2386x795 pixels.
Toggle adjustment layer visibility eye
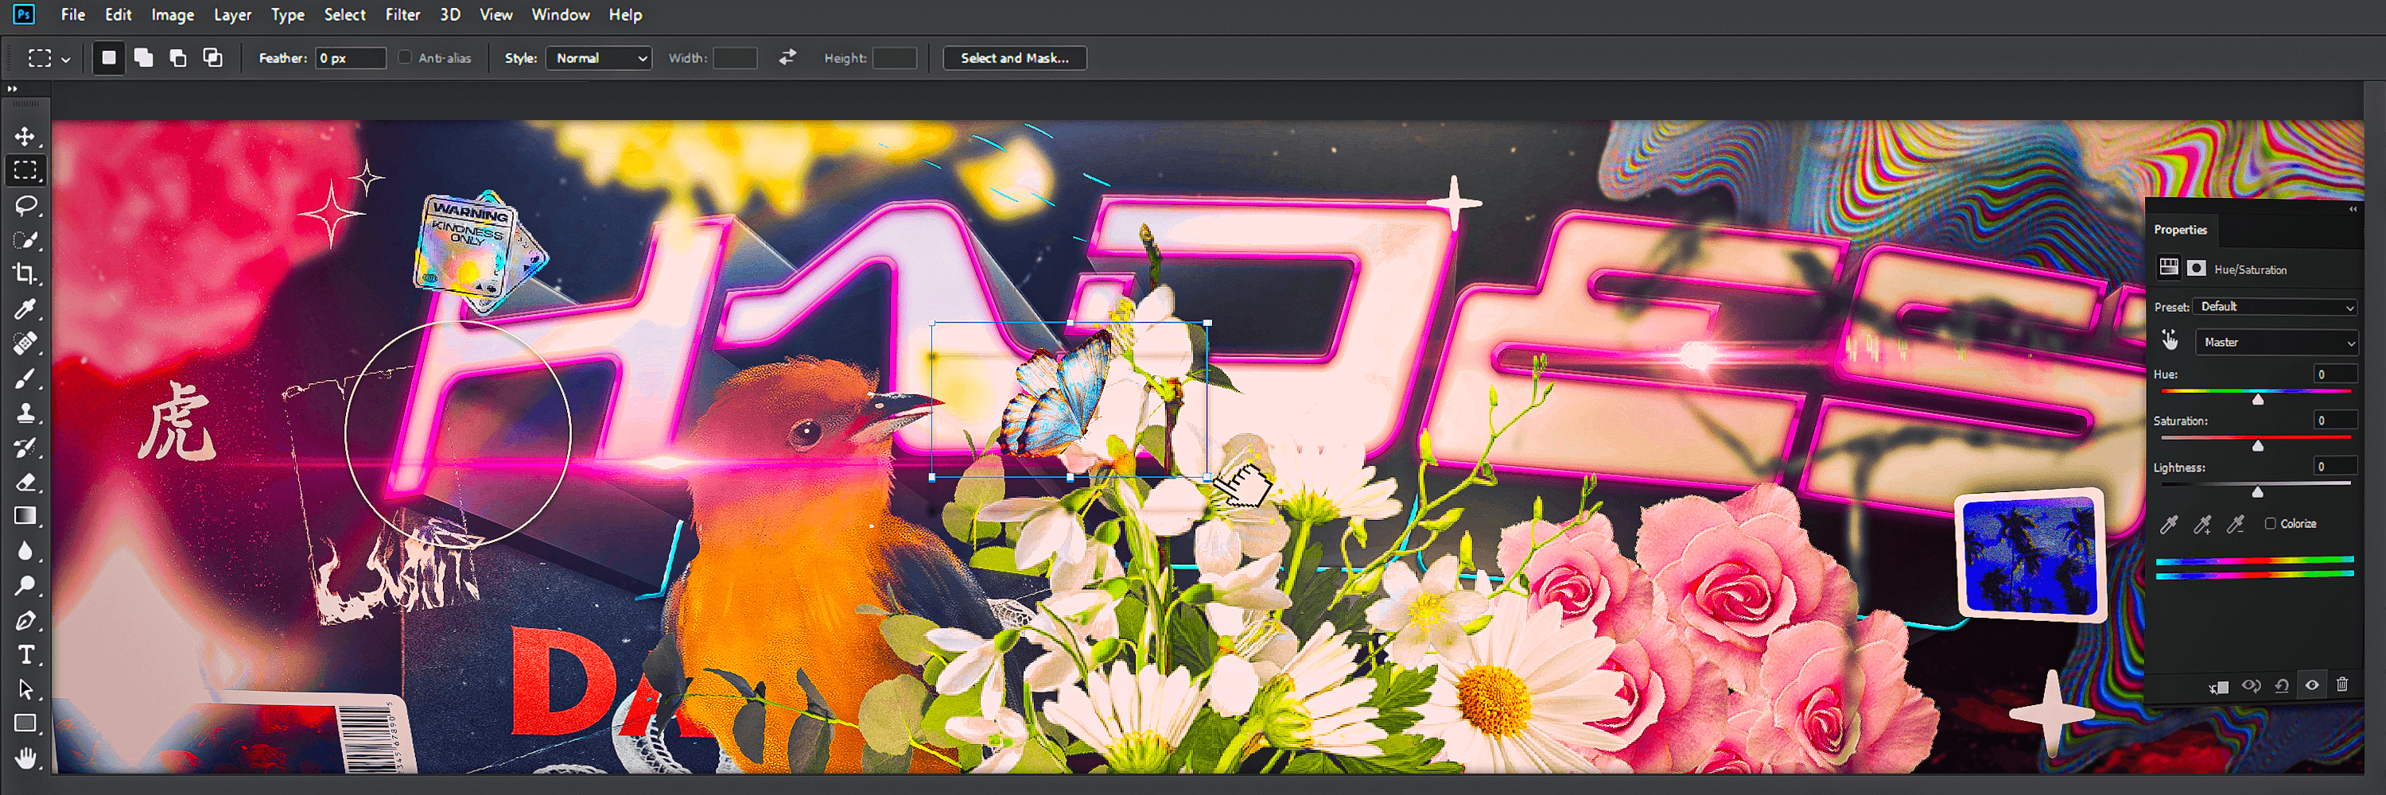(x=2313, y=686)
